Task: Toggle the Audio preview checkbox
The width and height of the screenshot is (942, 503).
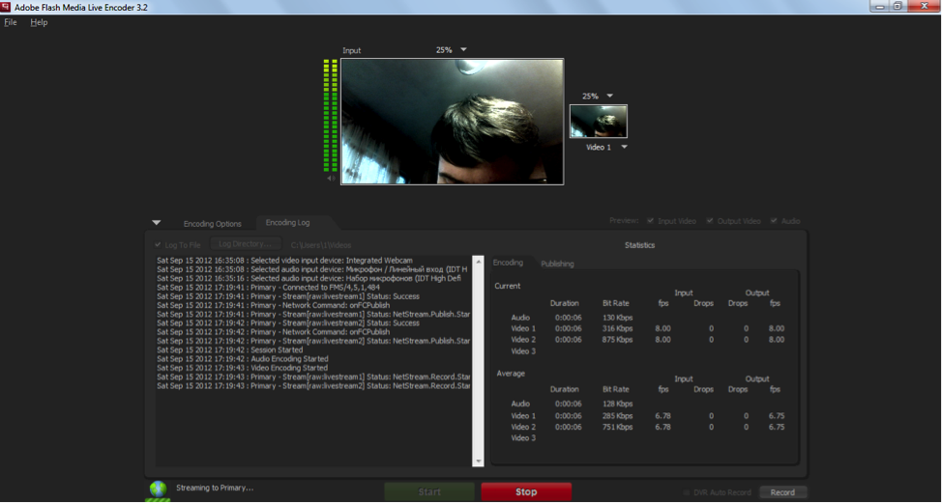Action: coord(774,221)
